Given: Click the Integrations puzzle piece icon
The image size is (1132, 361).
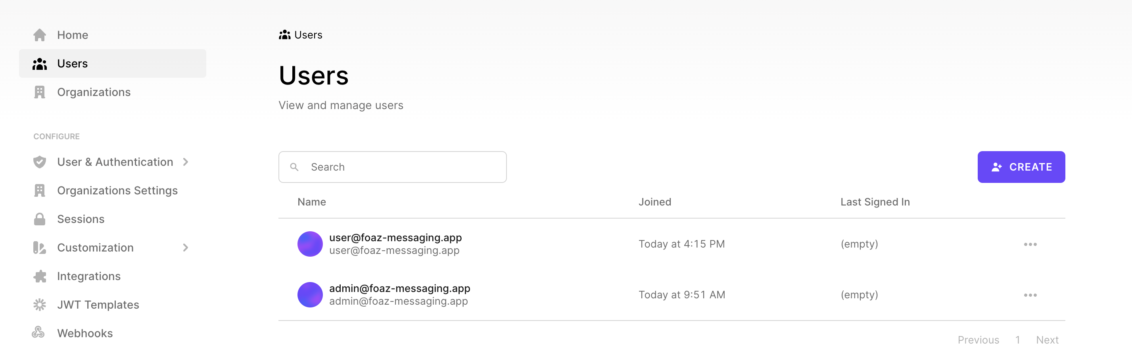Looking at the screenshot, I should tap(40, 276).
